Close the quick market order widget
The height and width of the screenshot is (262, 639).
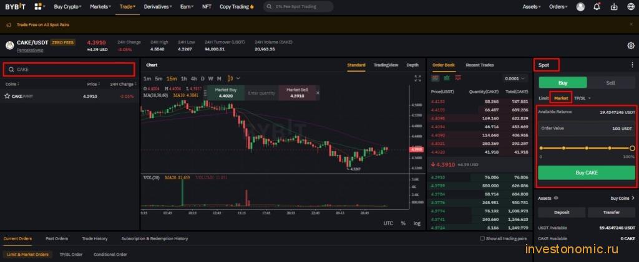coord(318,93)
